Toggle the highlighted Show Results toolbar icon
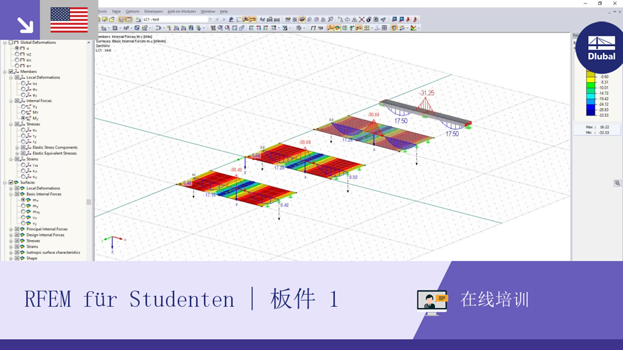The height and width of the screenshot is (350, 623). click(246, 19)
